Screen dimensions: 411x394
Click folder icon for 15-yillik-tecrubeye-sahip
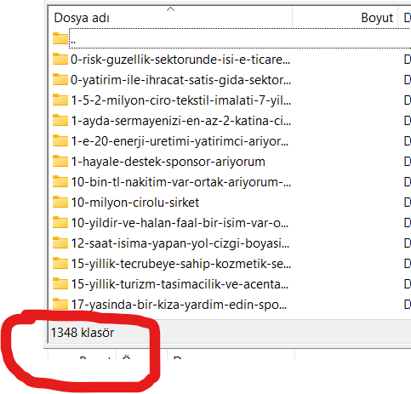[x=60, y=263]
